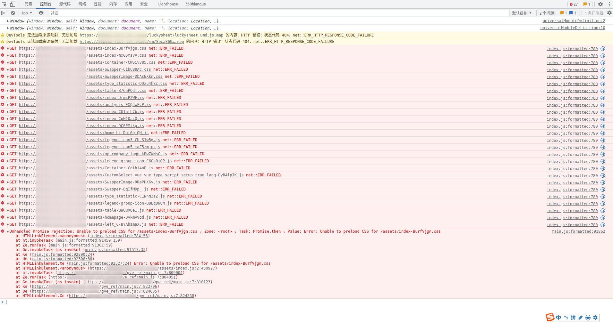This screenshot has height=323, width=613.
Task: Clear the console with the ban icon
Action: (13, 13)
